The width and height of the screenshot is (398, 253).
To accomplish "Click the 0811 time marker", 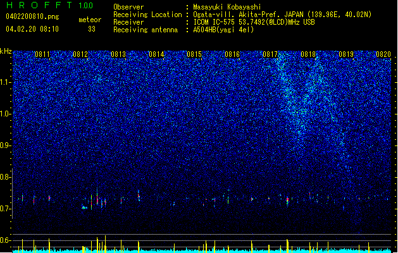I will click(x=42, y=54).
